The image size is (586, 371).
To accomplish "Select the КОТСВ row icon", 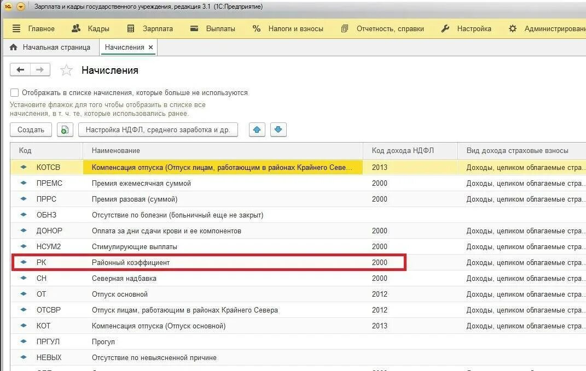I will pyautogui.click(x=24, y=167).
